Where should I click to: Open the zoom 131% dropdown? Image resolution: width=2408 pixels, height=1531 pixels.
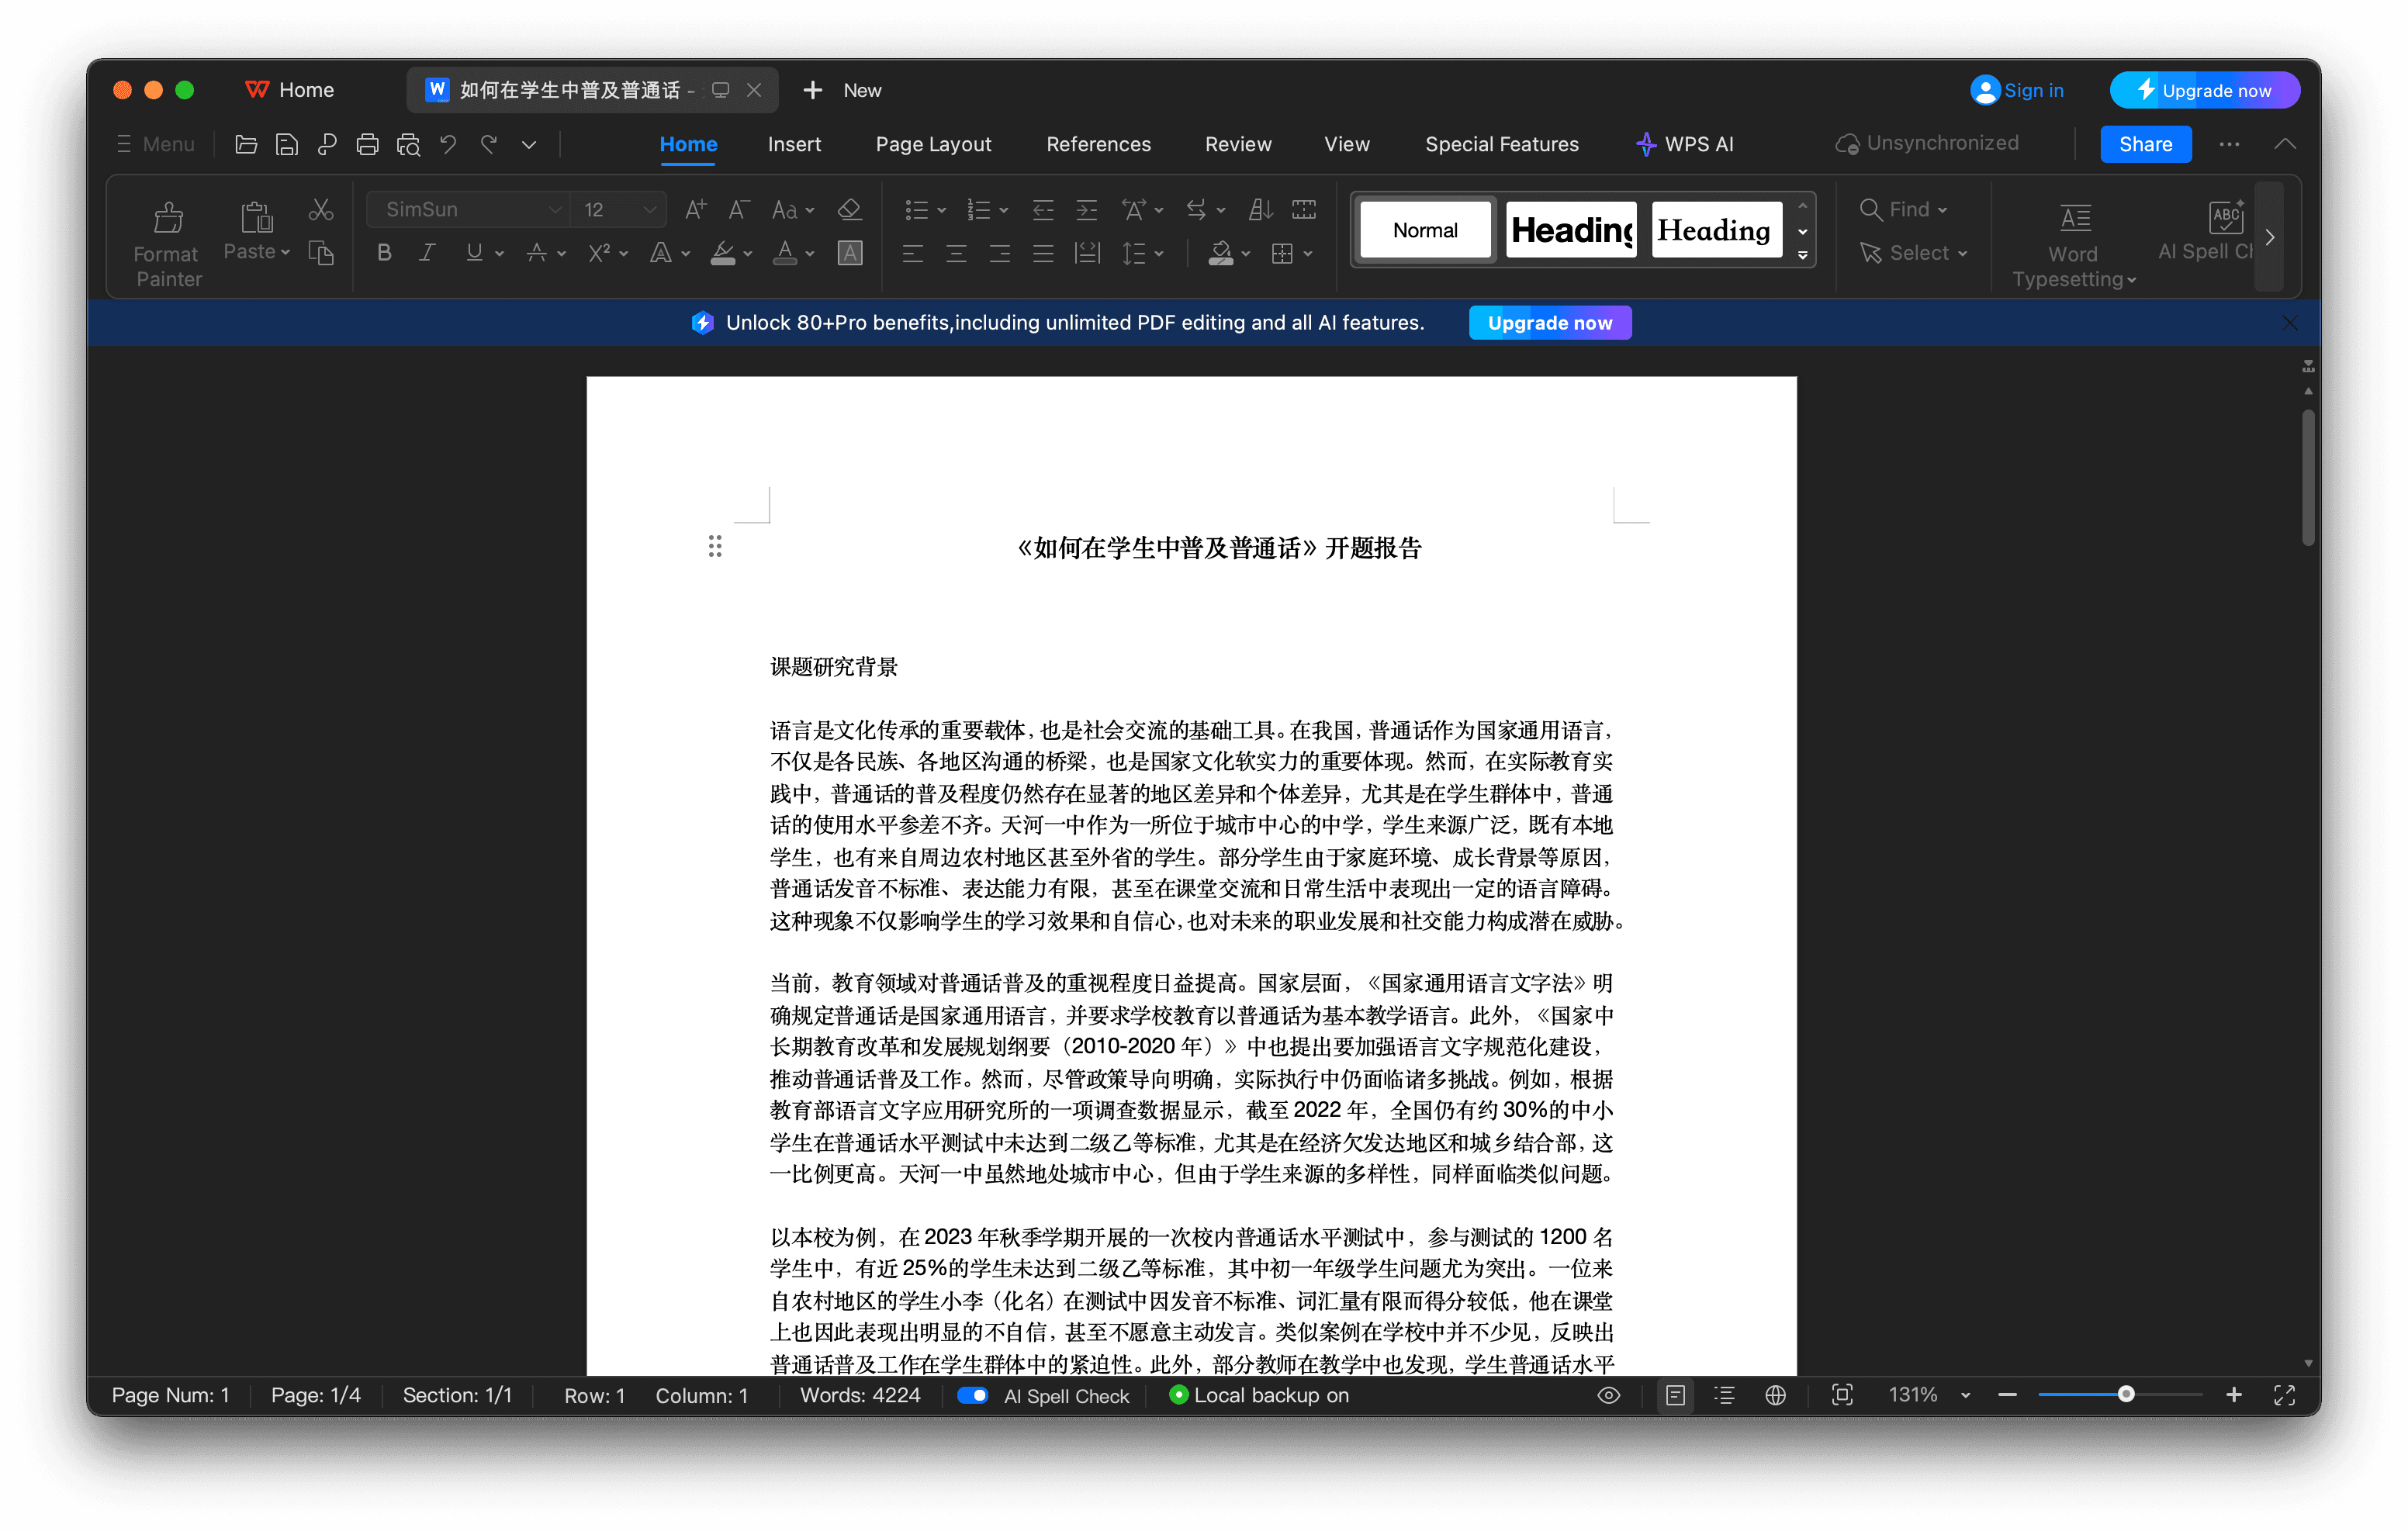coord(1965,1395)
